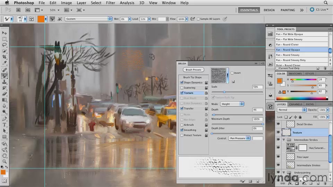
Task: Open the Custom brush combinations dropdown
Action: [88, 19]
